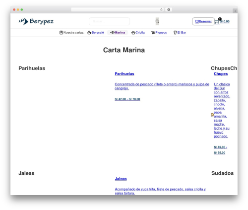Open a new browser tab with plus

click(x=235, y=11)
